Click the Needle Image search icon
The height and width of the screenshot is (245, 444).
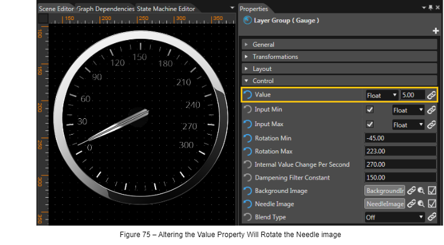422,204
